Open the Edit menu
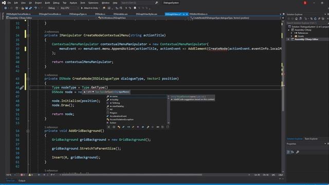 [16, 3]
